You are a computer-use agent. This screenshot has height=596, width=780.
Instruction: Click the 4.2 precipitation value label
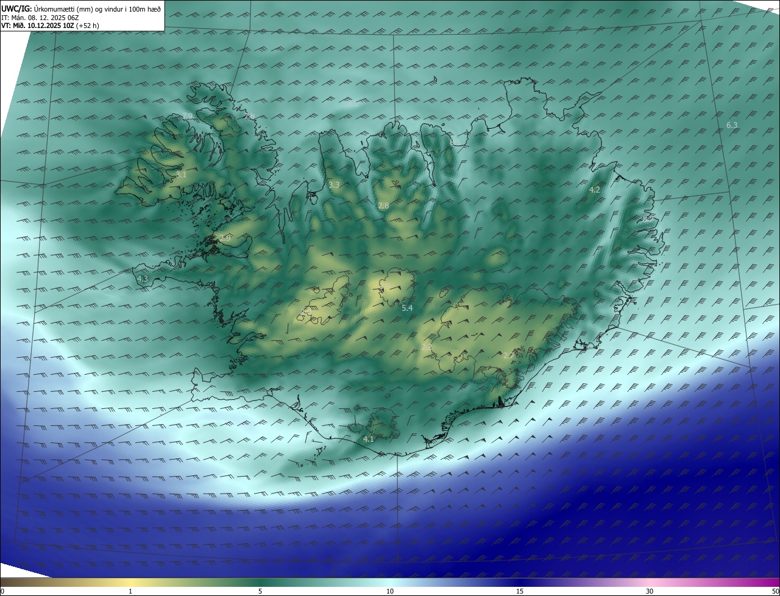594,190
